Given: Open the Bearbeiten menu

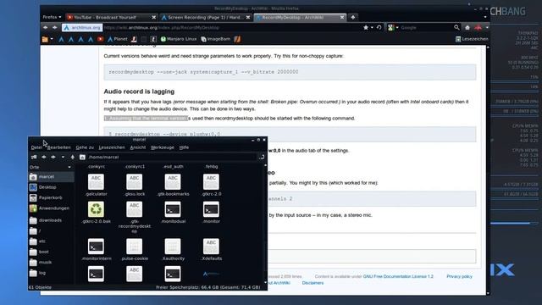Looking at the screenshot, I should tap(58, 147).
